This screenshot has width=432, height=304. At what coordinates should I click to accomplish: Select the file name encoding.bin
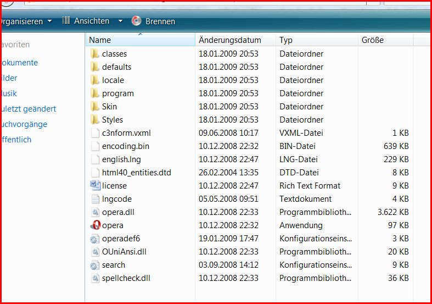click(x=126, y=146)
